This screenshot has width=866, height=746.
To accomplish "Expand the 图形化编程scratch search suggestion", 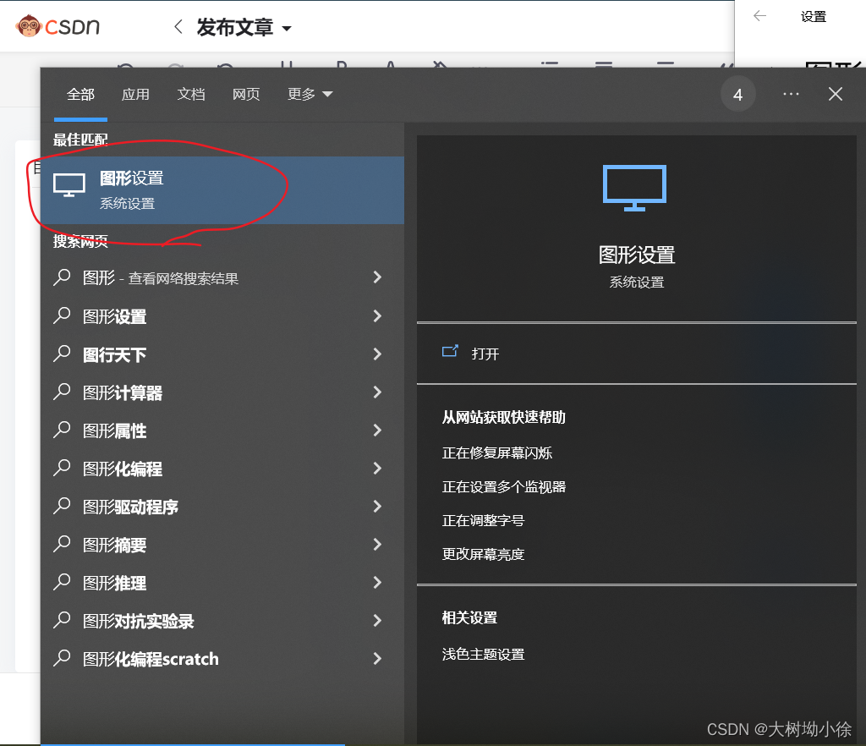I will pyautogui.click(x=376, y=659).
